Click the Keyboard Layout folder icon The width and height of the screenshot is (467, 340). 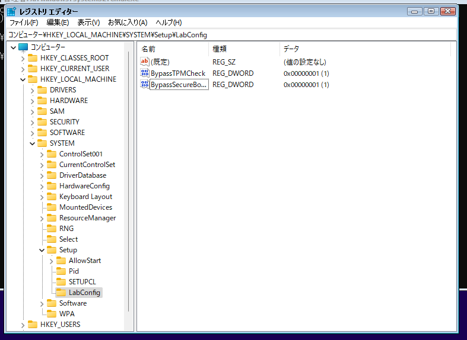pos(52,197)
